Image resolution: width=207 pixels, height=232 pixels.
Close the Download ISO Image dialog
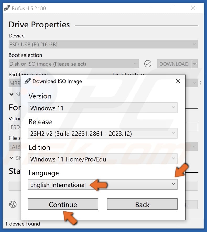click(178, 81)
